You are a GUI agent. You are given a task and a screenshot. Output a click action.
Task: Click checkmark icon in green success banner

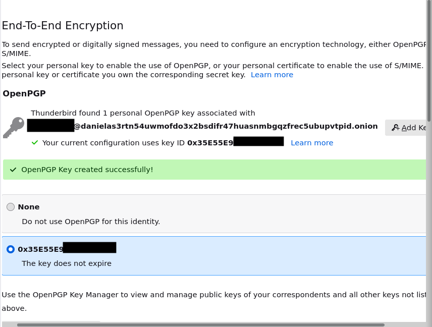(x=13, y=170)
